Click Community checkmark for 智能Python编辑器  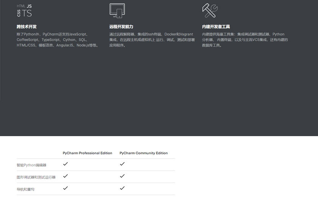(x=122, y=164)
